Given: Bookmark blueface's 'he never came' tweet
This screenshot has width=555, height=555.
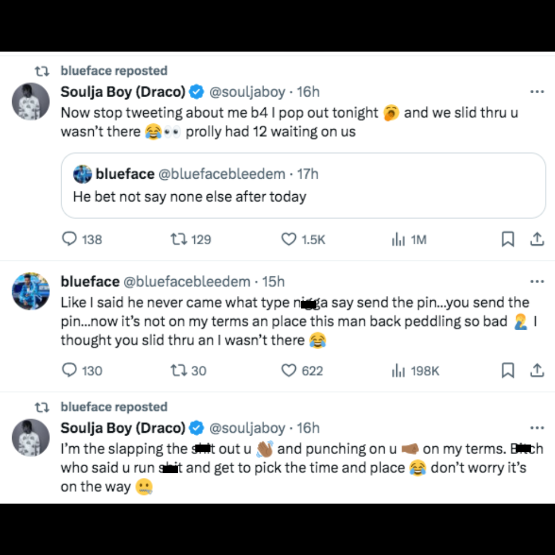Looking at the screenshot, I should [x=508, y=370].
